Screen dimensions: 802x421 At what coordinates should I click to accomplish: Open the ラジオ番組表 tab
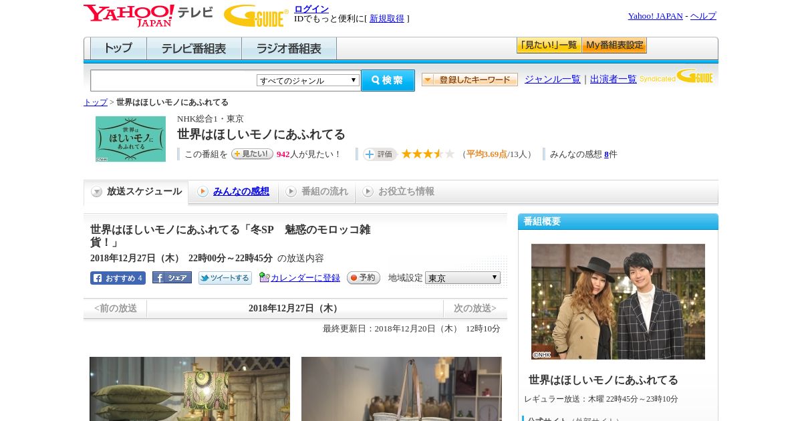click(x=289, y=49)
